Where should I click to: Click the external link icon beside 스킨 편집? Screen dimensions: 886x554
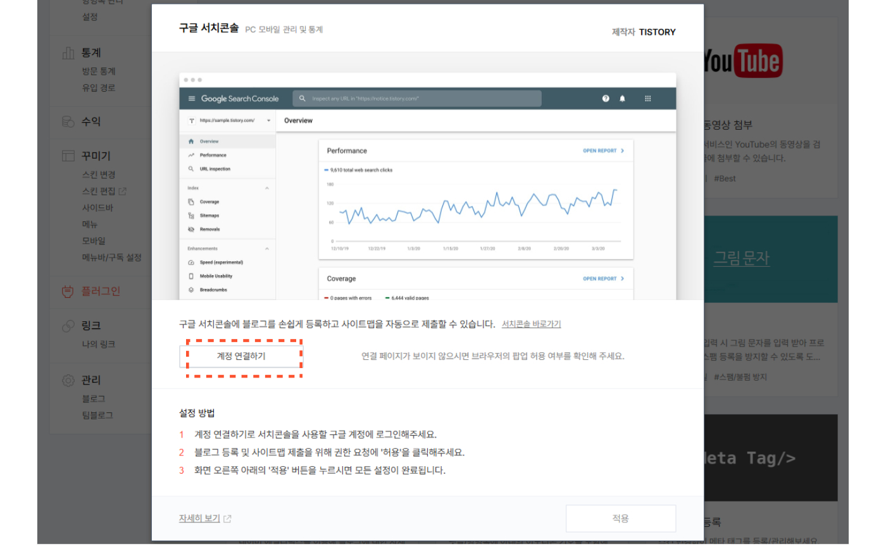click(x=123, y=191)
